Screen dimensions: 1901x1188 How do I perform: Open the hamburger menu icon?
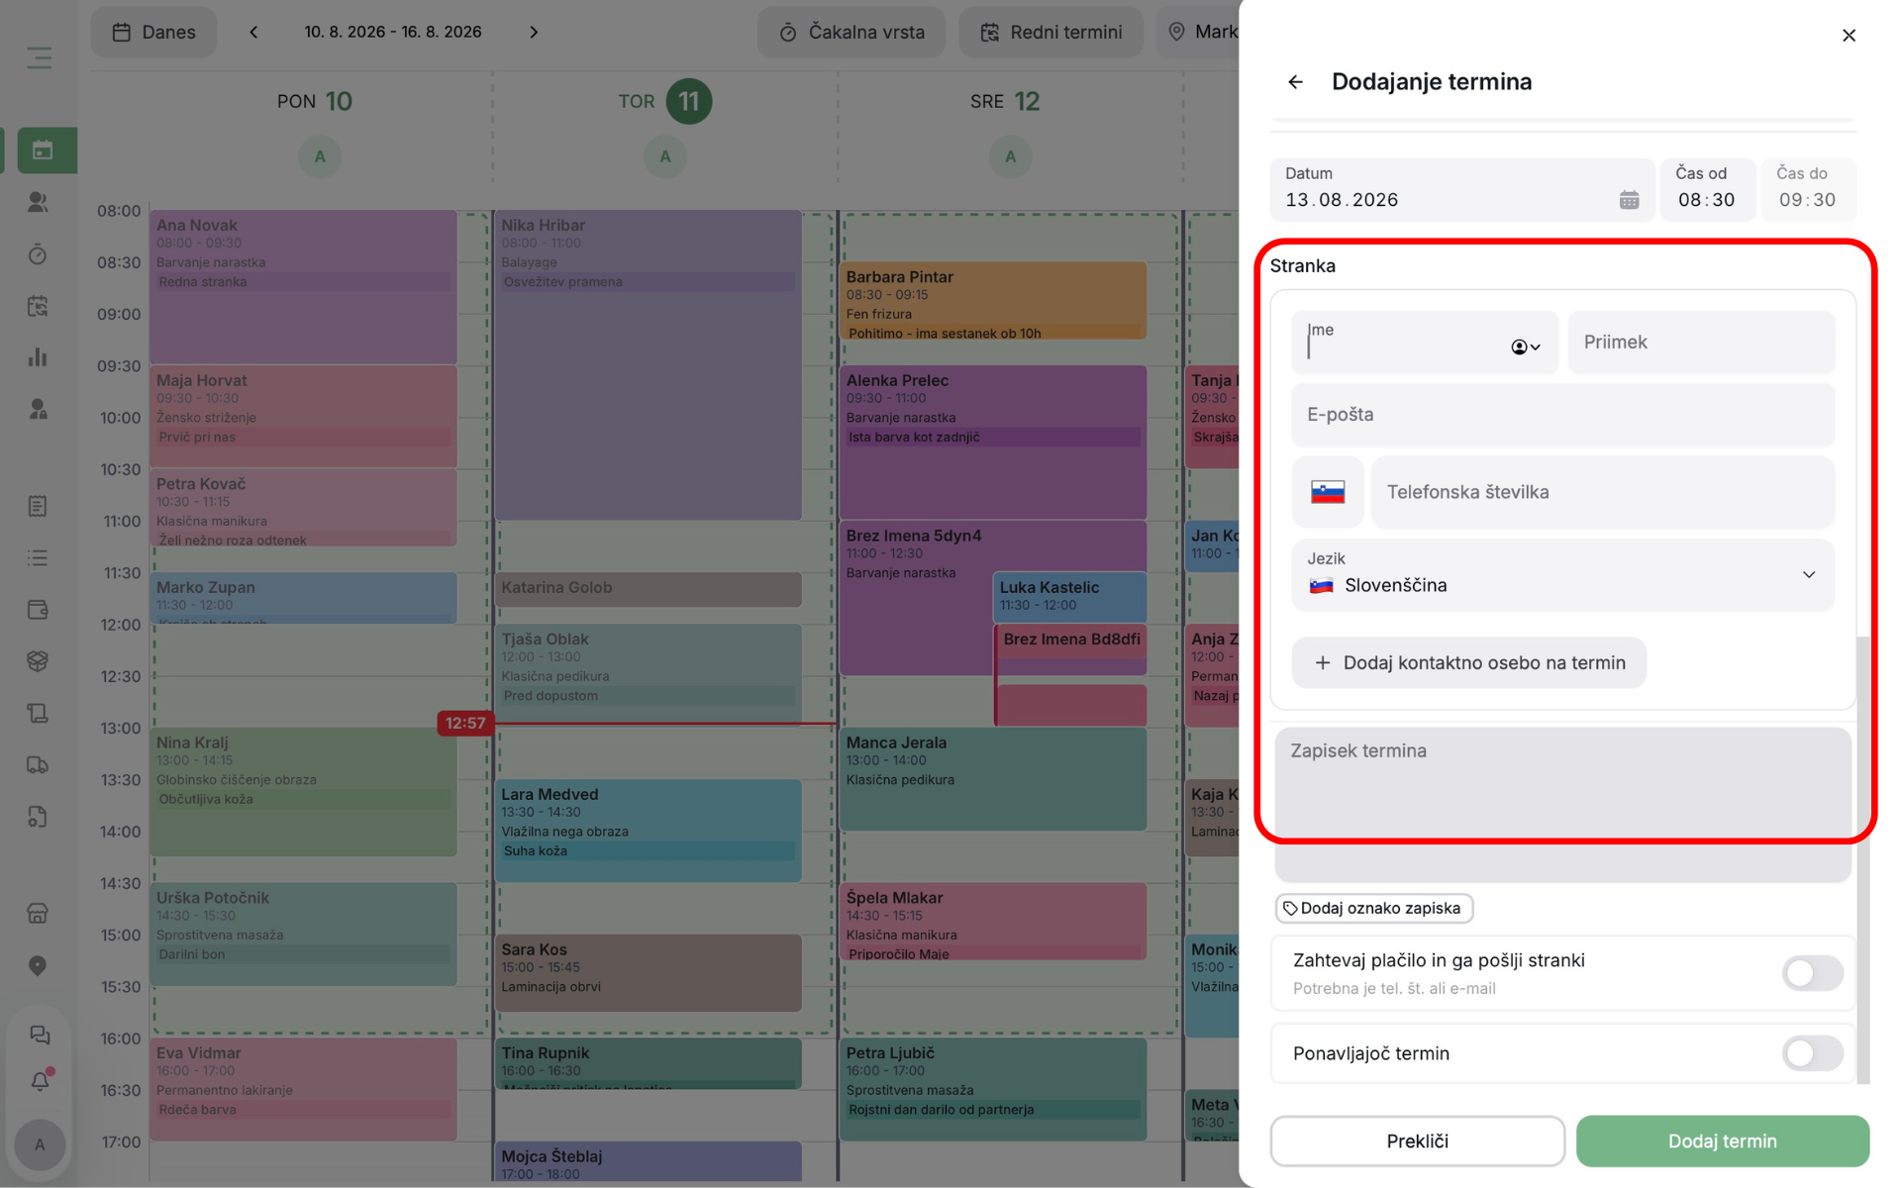pyautogui.click(x=39, y=58)
